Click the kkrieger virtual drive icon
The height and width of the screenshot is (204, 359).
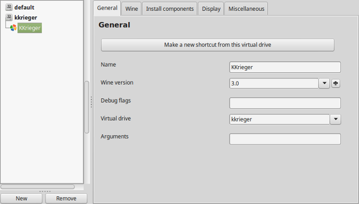(9, 17)
